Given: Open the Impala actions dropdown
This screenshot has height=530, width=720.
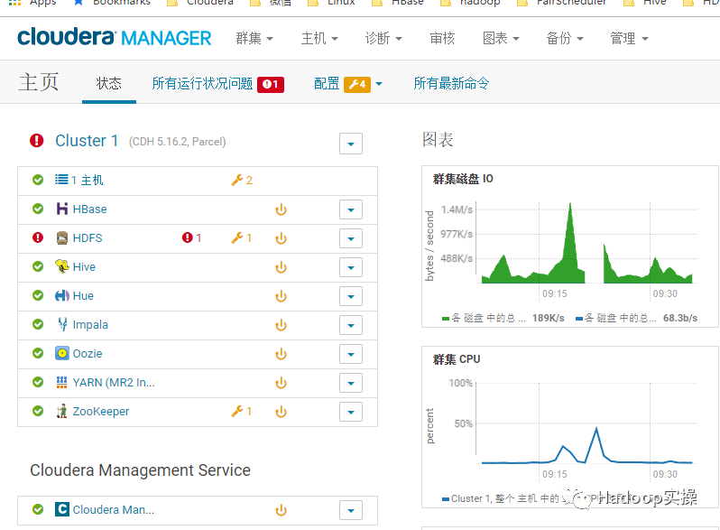Looking at the screenshot, I should click(x=351, y=325).
